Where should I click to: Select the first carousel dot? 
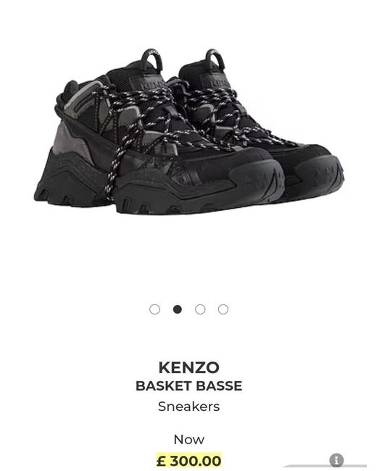click(154, 309)
